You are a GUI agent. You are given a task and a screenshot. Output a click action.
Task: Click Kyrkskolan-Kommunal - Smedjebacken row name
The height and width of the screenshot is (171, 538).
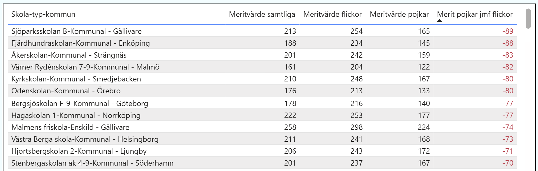(x=76, y=79)
